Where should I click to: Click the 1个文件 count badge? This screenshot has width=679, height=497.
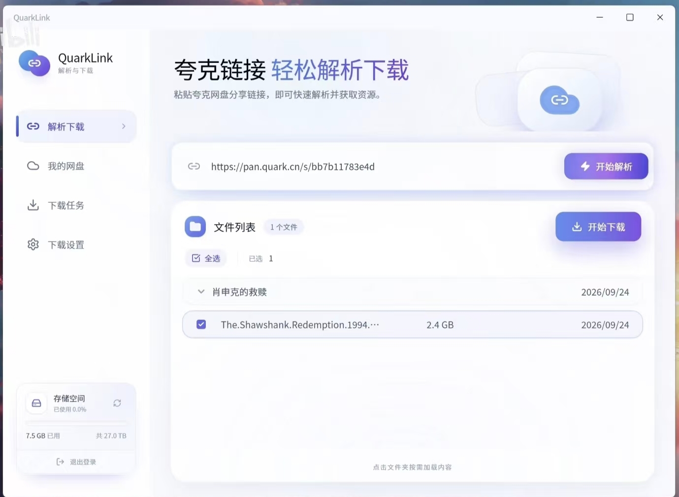pos(284,227)
